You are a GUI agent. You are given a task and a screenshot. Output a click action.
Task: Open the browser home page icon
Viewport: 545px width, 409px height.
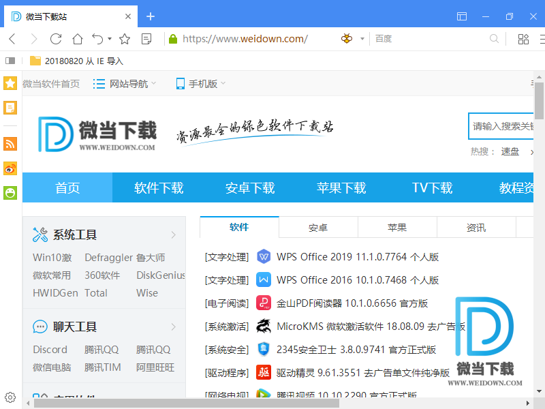78,39
